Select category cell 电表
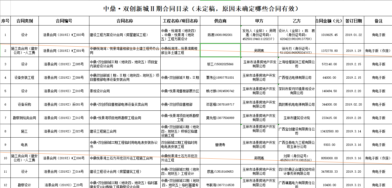392x188 pixels. click(x=25, y=145)
